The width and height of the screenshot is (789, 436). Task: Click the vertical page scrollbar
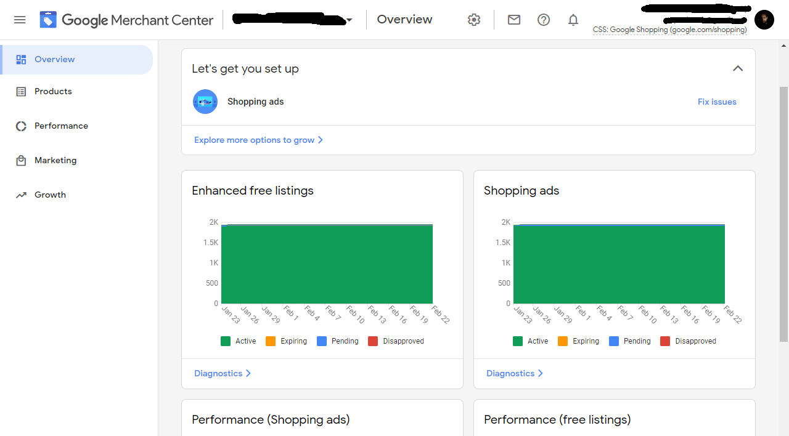[x=783, y=216]
